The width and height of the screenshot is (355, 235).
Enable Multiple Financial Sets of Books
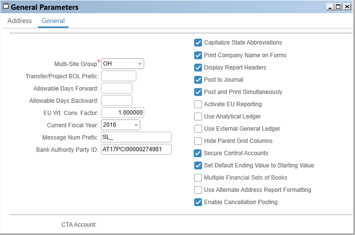pos(198,177)
